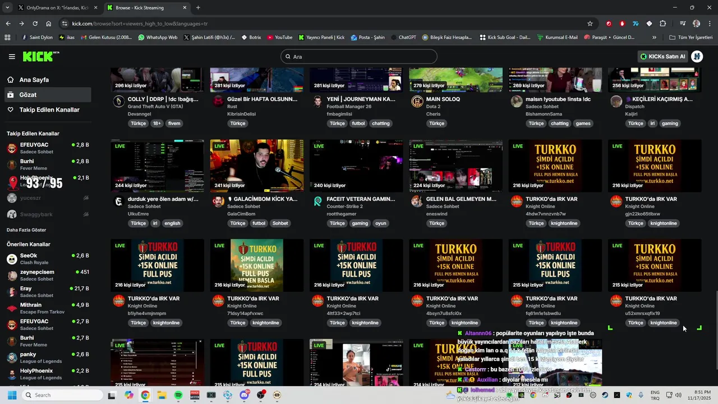
Task: Open the YouTube bookmark
Action: click(279, 37)
